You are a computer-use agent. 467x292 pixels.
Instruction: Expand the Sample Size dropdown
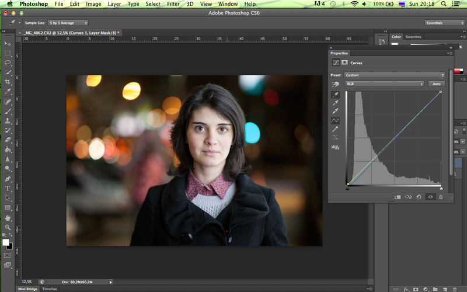pos(68,23)
